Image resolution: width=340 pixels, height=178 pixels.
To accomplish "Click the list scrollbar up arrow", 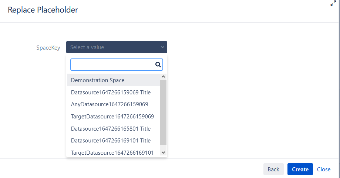I will (163, 77).
